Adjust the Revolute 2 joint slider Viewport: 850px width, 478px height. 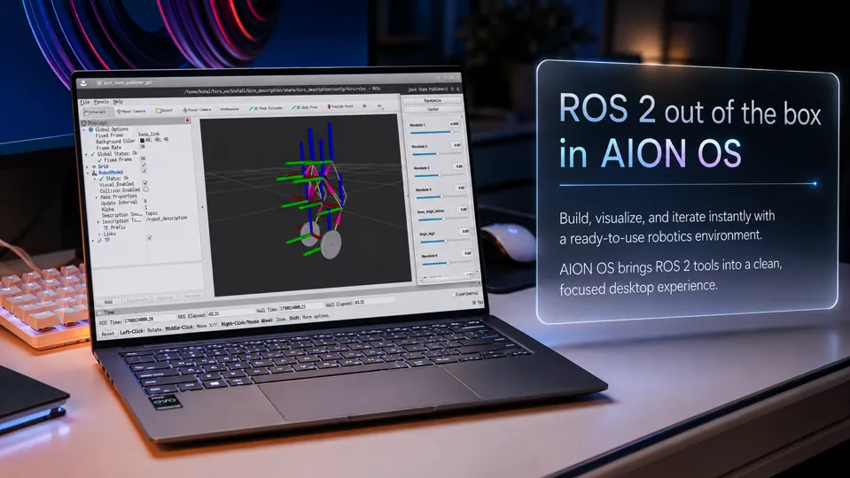[438, 154]
